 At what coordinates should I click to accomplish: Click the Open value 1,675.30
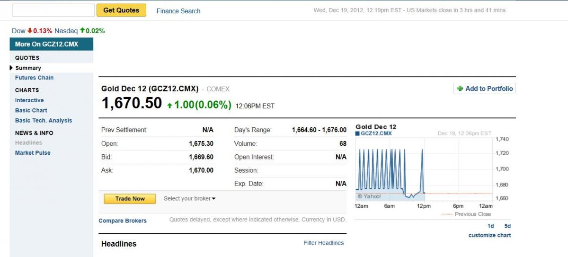(201, 143)
